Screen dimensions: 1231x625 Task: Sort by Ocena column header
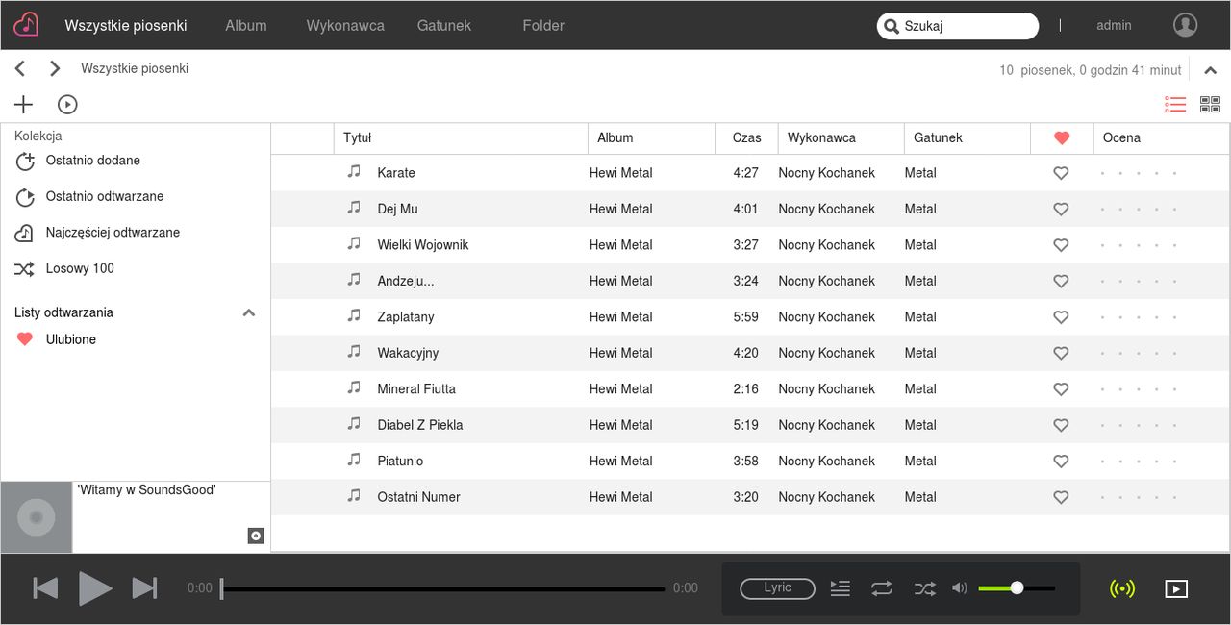pos(1161,137)
